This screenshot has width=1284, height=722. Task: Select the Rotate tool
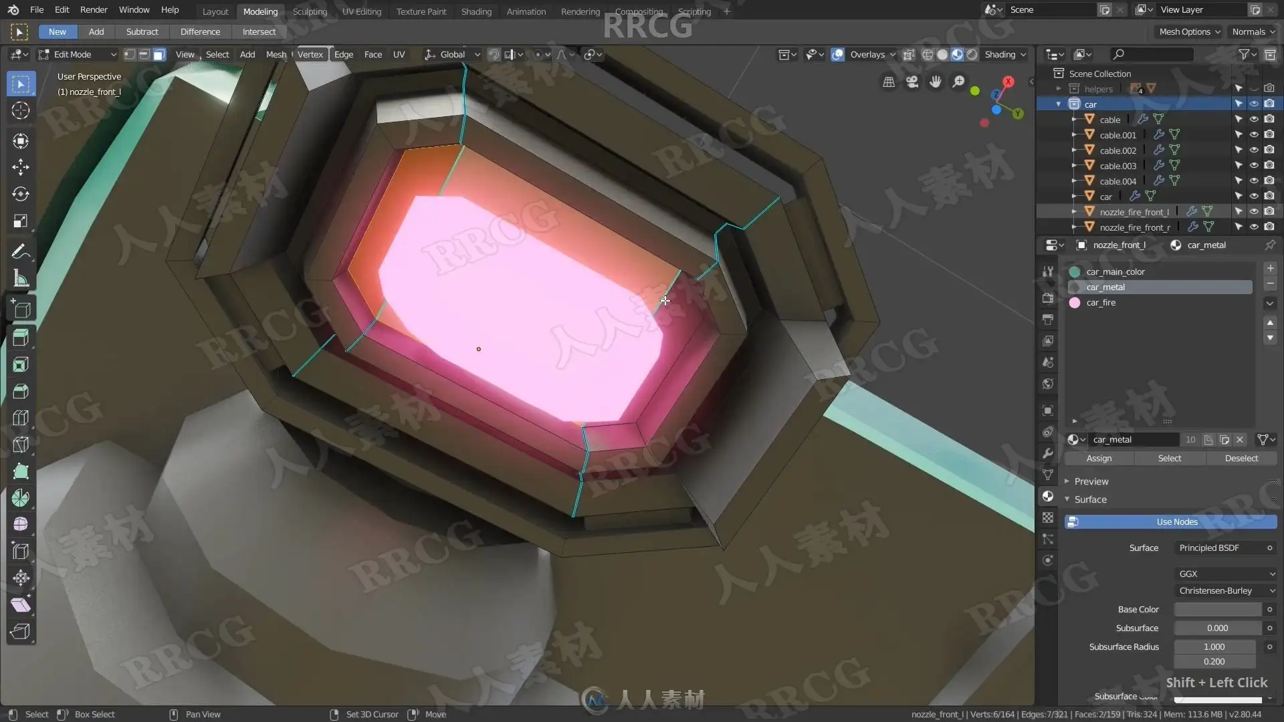[21, 194]
